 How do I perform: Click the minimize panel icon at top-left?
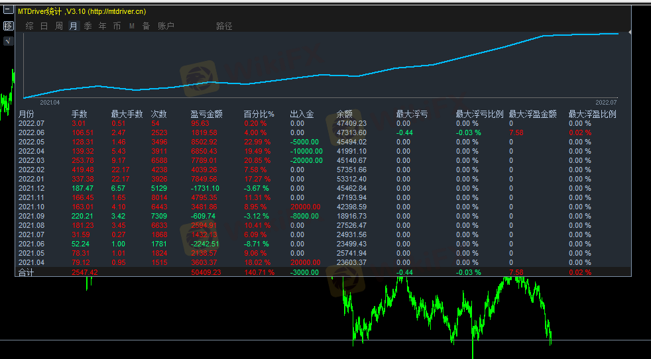(x=8, y=11)
